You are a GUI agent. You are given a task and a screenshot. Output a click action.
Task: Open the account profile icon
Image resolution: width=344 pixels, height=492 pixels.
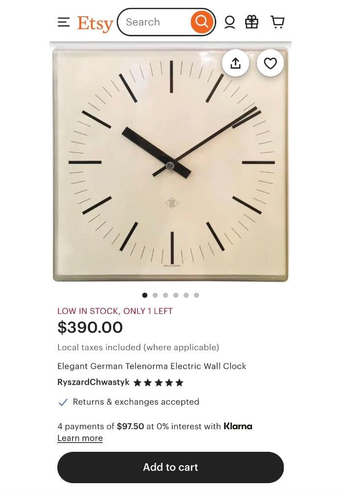[229, 22]
